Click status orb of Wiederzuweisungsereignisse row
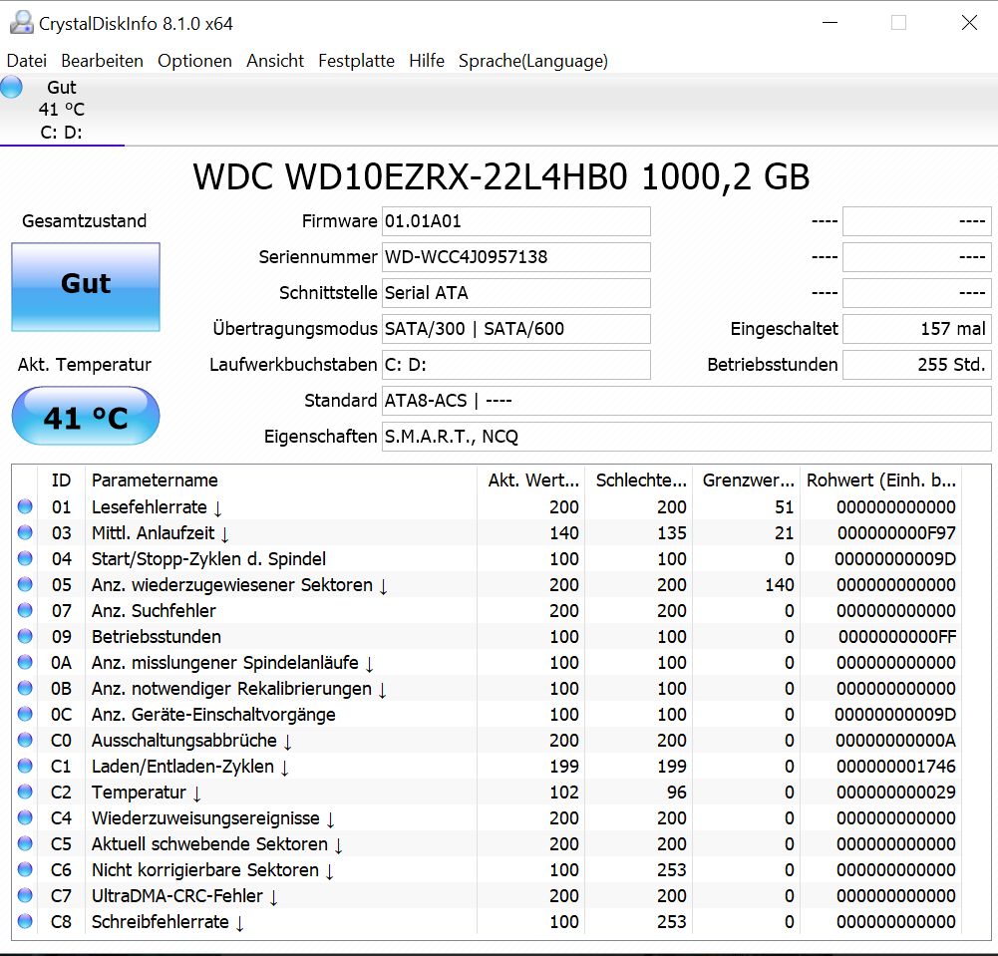This screenshot has height=956, width=998. [25, 817]
